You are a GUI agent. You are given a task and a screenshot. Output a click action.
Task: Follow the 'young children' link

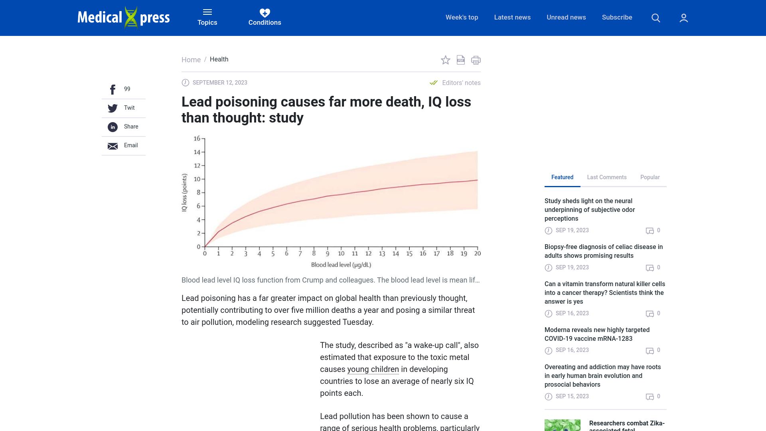click(373, 370)
